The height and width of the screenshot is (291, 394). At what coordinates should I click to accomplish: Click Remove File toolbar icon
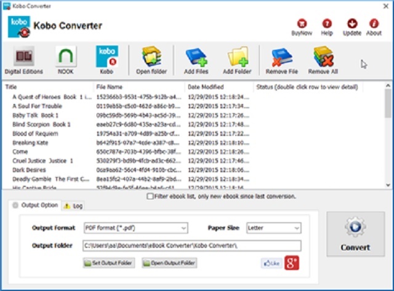tap(282, 57)
